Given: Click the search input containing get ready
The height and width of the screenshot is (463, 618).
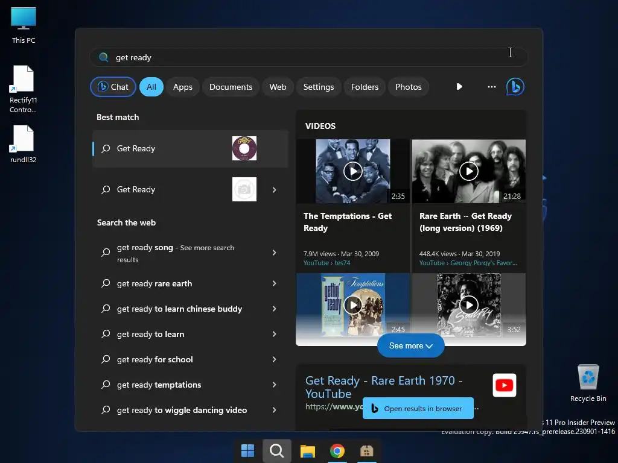Looking at the screenshot, I should coord(308,57).
